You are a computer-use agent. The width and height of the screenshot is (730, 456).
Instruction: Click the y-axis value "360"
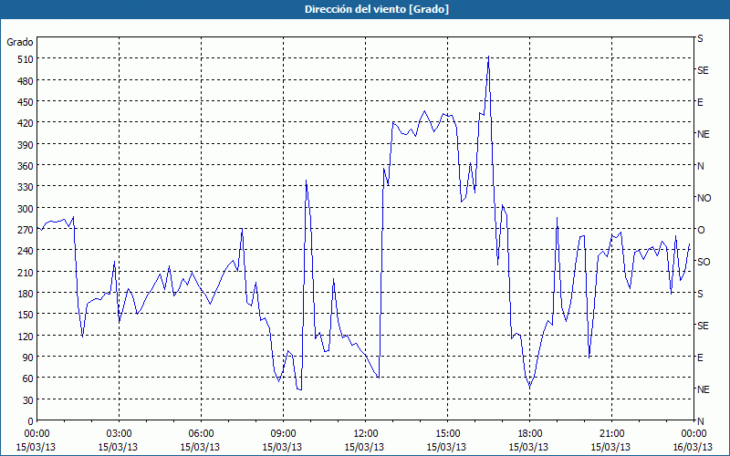pyautogui.click(x=26, y=166)
